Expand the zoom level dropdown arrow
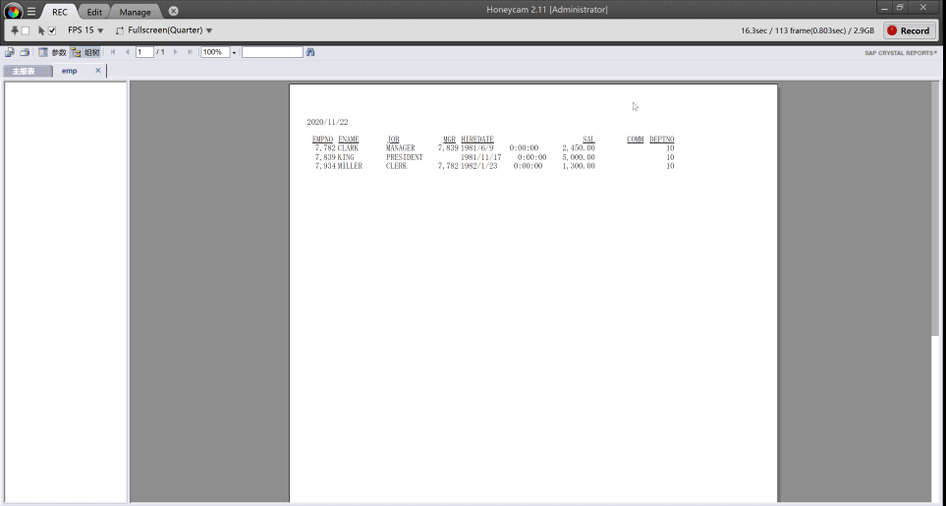The width and height of the screenshot is (946, 506). 234,52
